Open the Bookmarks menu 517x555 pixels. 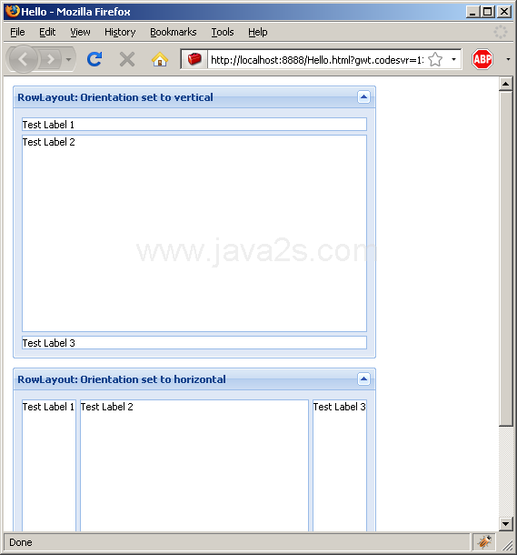(174, 32)
